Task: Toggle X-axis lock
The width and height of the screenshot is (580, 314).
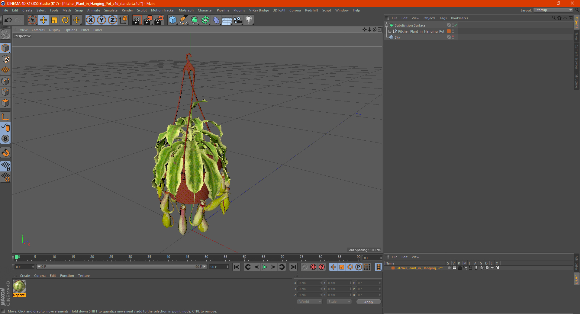Action: click(x=90, y=20)
